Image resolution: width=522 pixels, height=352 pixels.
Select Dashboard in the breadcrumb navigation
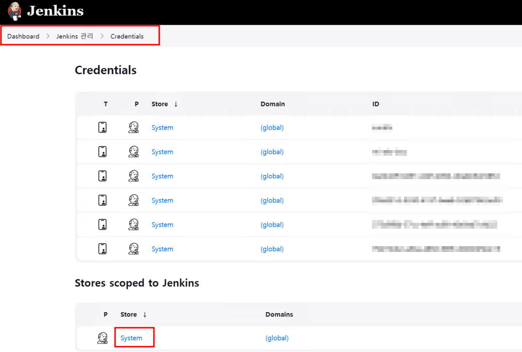[x=23, y=36]
